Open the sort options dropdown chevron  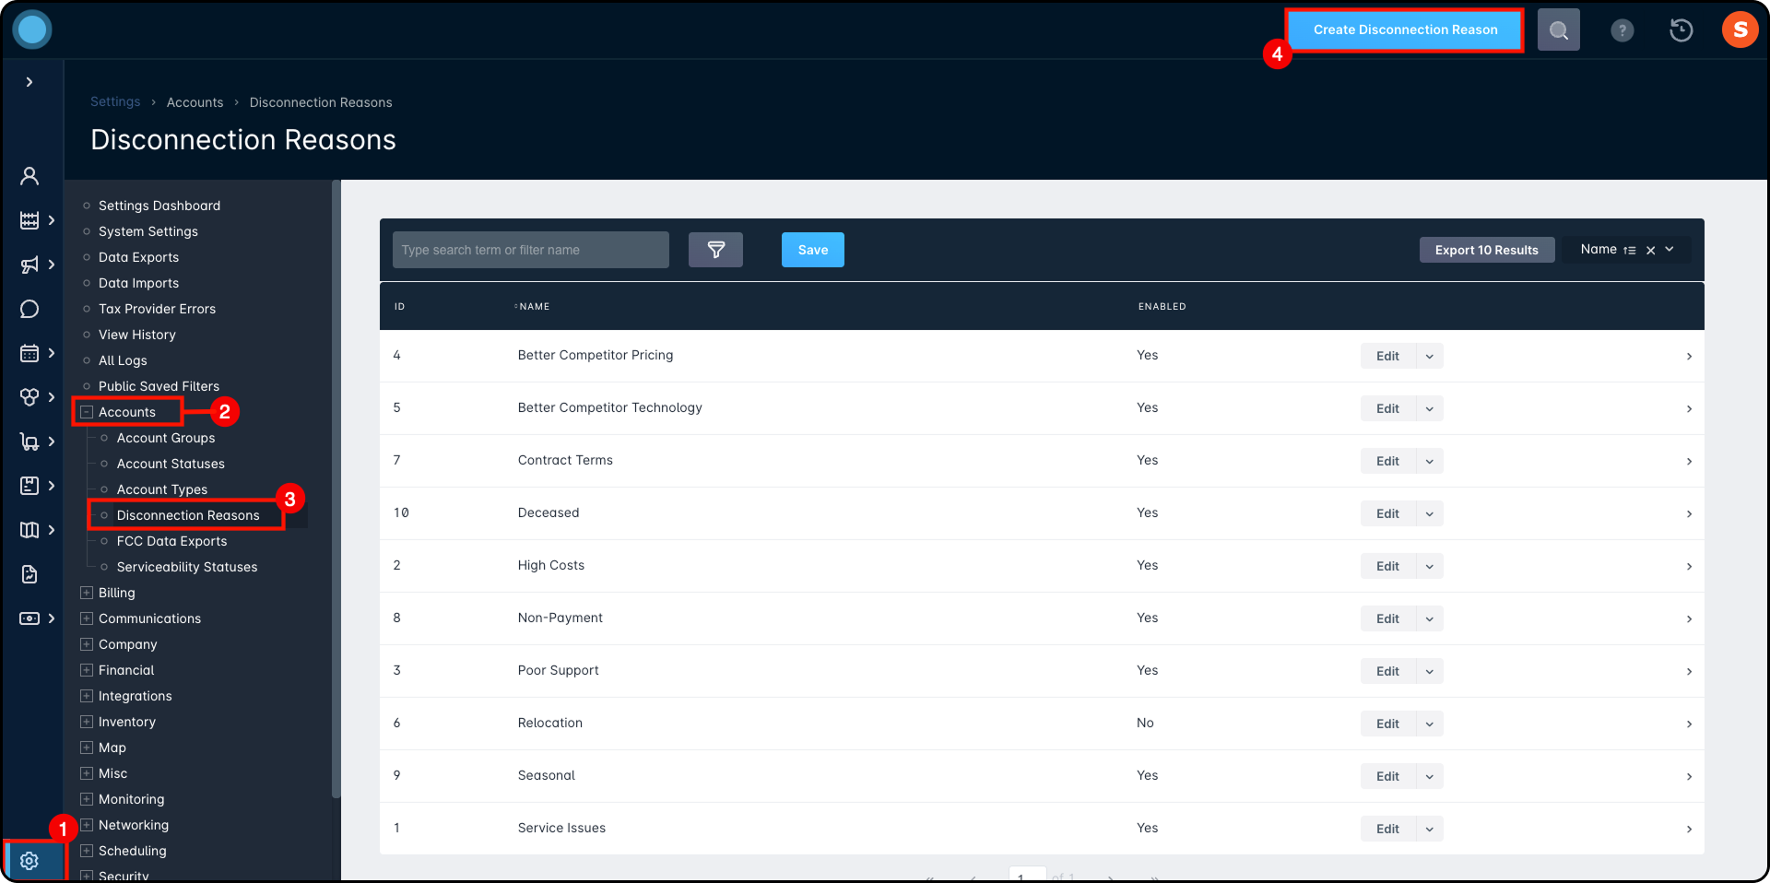point(1670,250)
